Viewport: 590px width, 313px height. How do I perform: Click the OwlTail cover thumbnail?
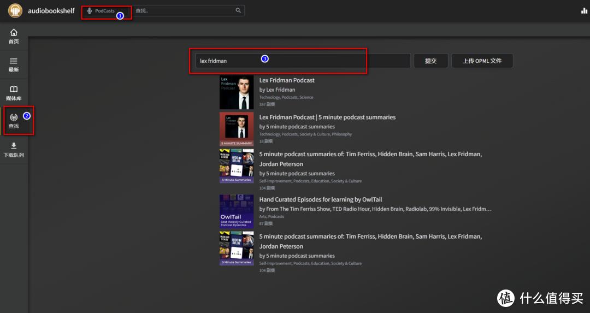[x=237, y=211]
